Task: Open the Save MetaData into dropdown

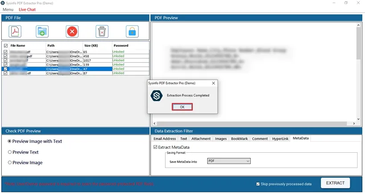Action: pyautogui.click(x=229, y=161)
